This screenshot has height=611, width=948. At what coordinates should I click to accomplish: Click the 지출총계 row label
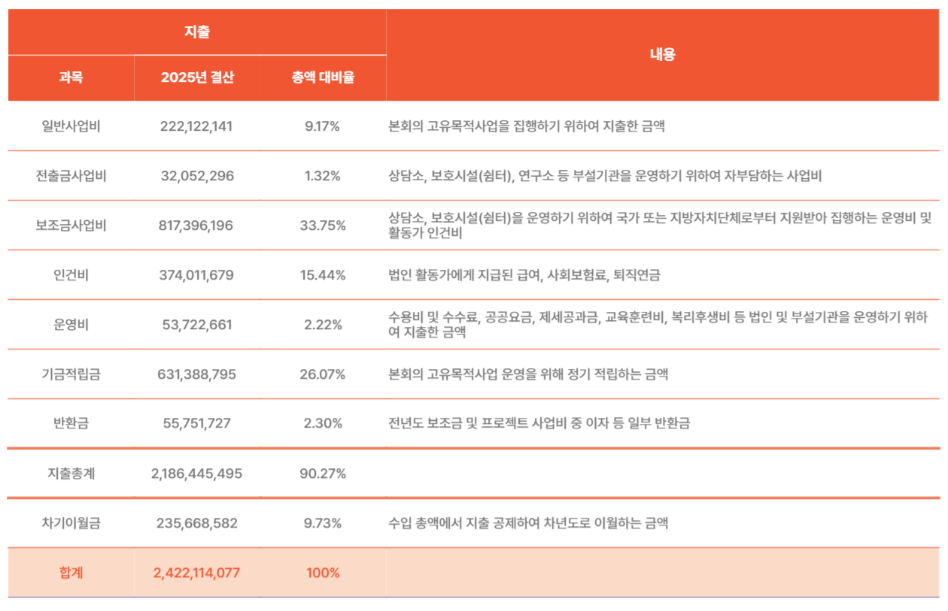point(71,473)
